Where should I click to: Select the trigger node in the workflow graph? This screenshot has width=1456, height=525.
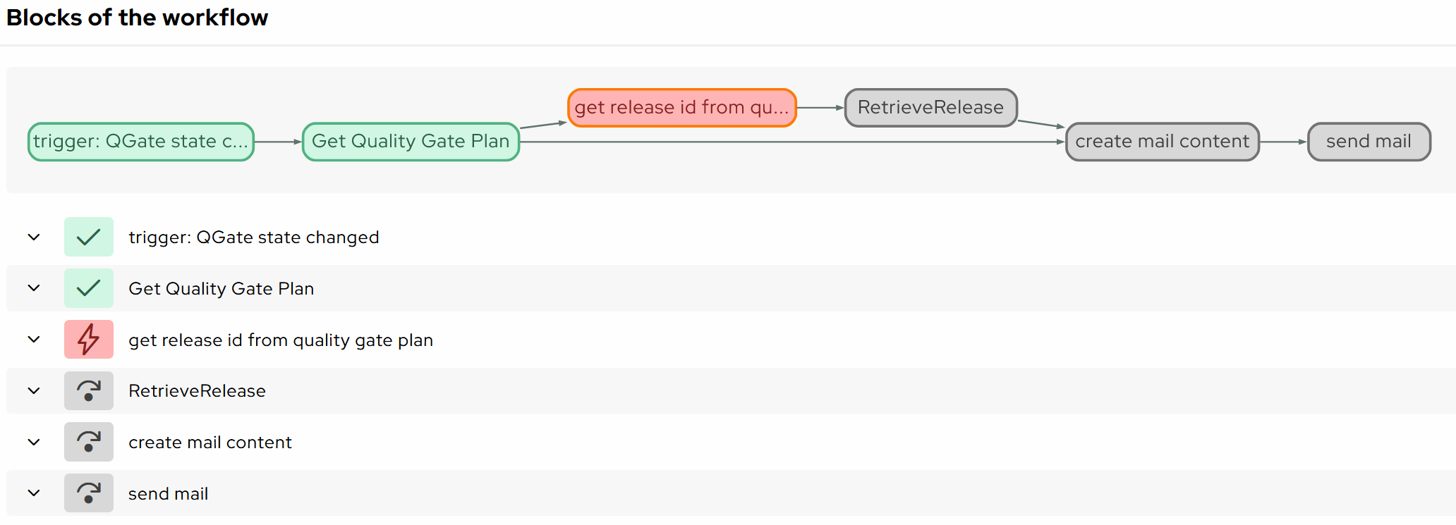point(141,142)
